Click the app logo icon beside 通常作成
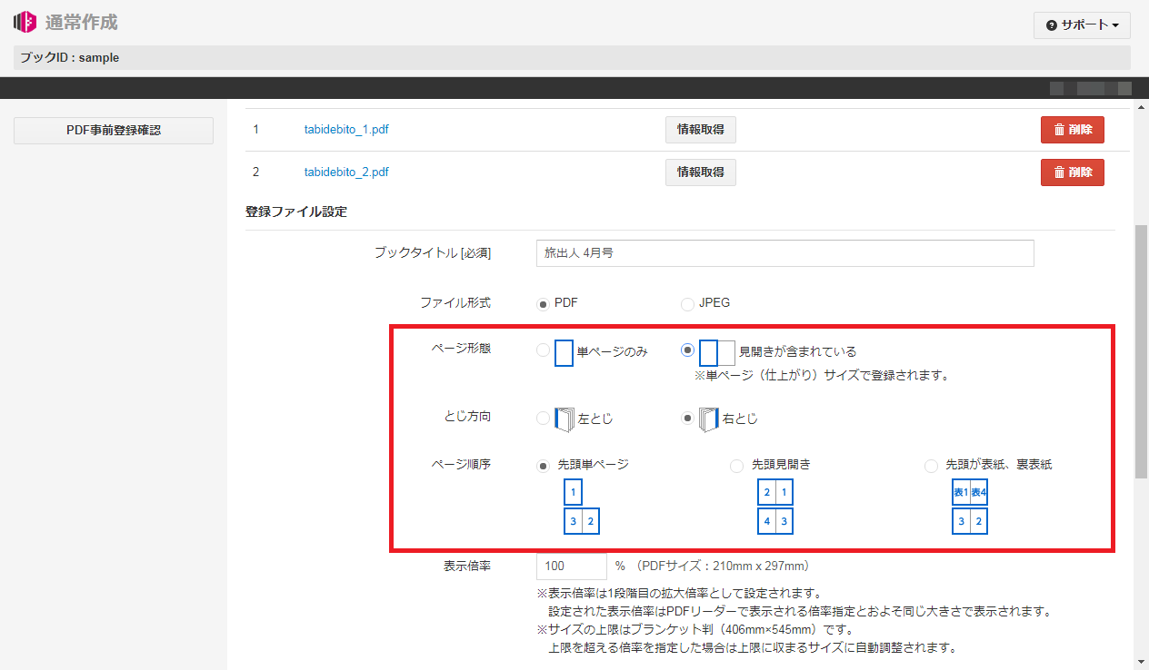 [x=25, y=22]
